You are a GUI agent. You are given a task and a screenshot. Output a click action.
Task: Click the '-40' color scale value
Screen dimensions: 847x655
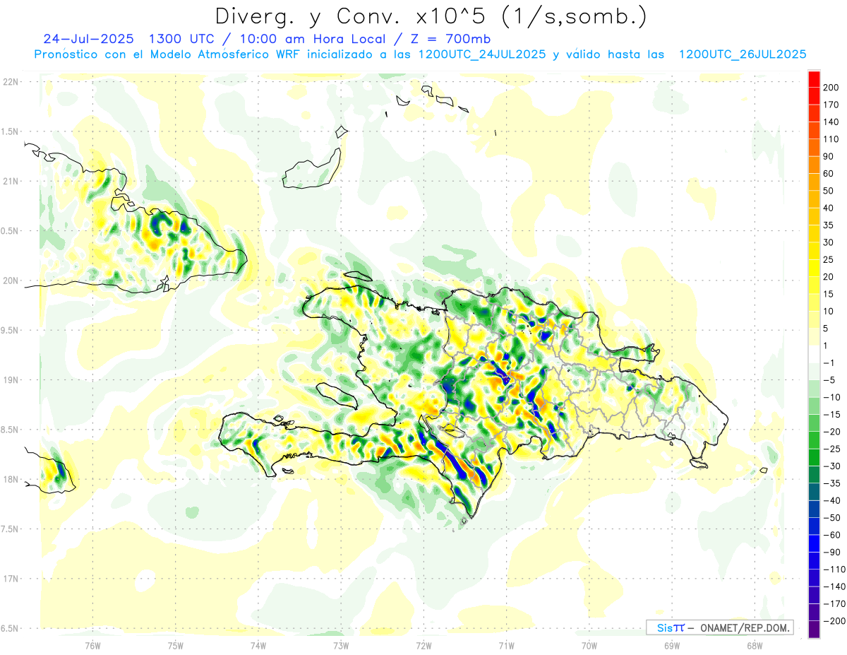[x=831, y=501]
